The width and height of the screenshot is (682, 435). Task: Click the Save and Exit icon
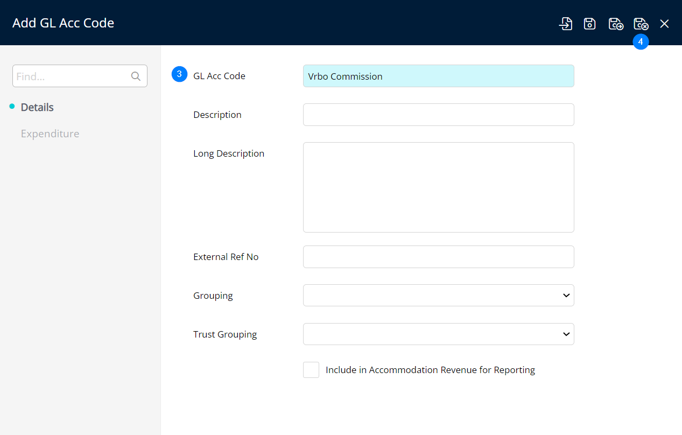[641, 24]
